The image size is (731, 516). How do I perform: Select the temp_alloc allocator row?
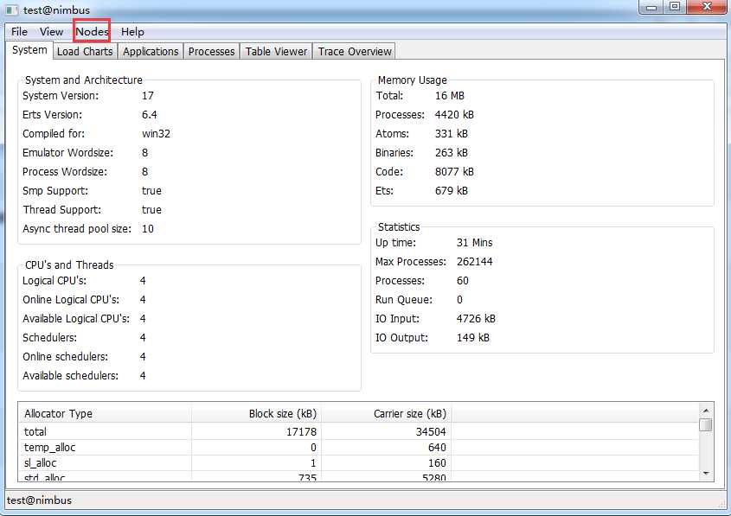[359, 447]
